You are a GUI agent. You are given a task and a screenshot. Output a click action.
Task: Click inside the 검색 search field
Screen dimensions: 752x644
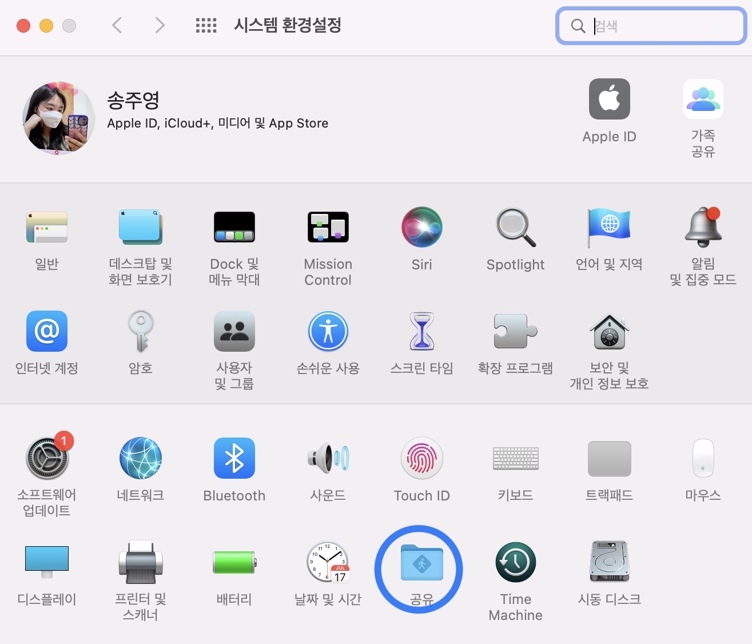(x=651, y=26)
